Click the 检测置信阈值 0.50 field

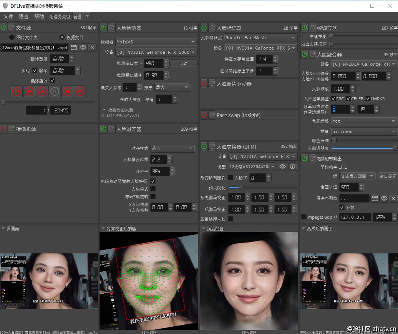tap(154, 75)
